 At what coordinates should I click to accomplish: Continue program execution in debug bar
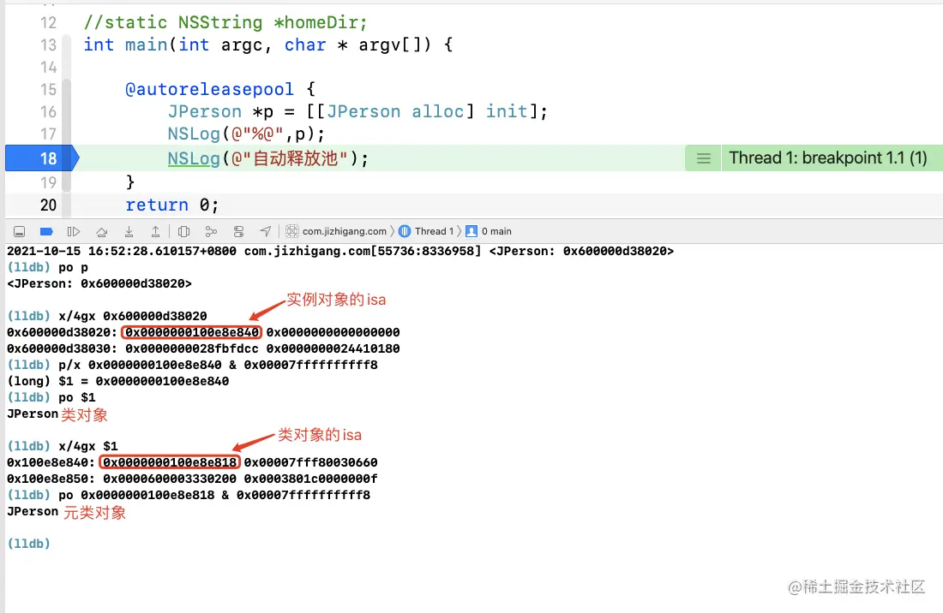74,231
